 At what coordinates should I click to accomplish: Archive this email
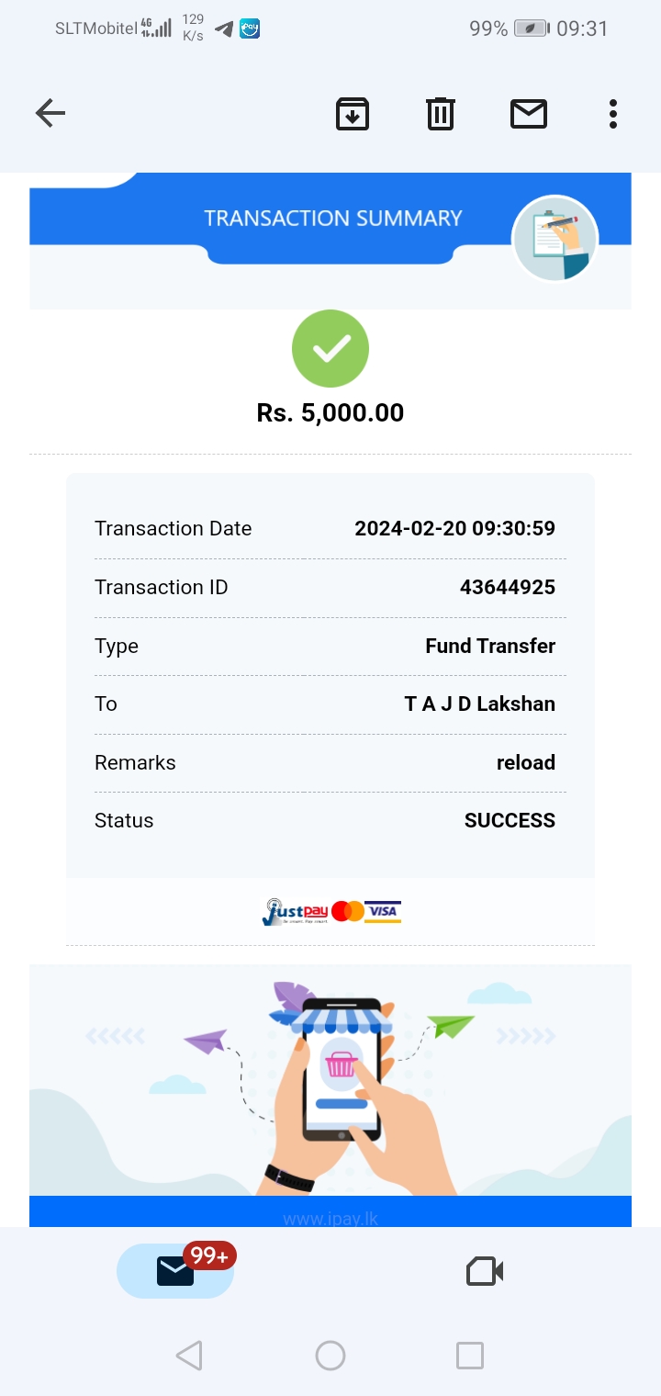pyautogui.click(x=353, y=114)
